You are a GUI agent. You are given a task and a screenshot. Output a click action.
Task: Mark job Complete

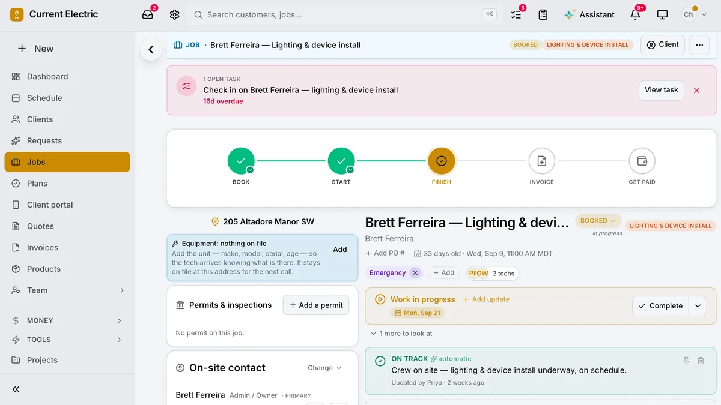tap(660, 306)
